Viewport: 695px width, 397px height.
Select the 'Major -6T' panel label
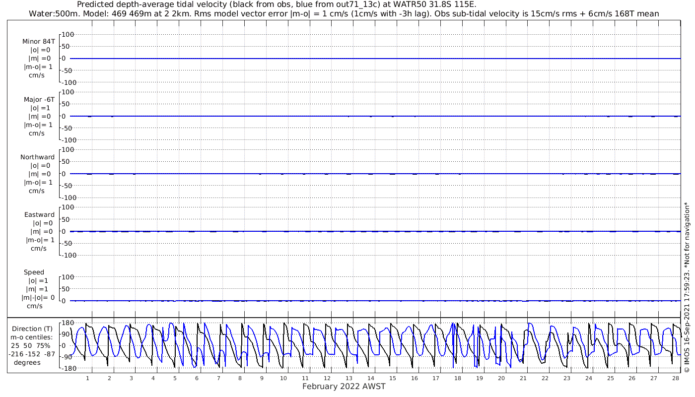point(39,99)
